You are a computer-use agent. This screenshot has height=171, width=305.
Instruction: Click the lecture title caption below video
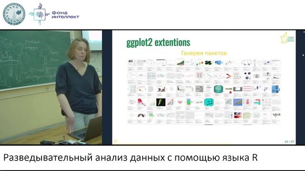pyautogui.click(x=131, y=158)
